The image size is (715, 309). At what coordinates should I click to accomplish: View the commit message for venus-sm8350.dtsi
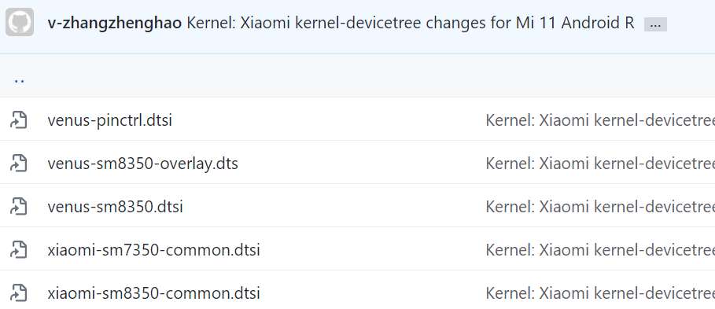600,207
